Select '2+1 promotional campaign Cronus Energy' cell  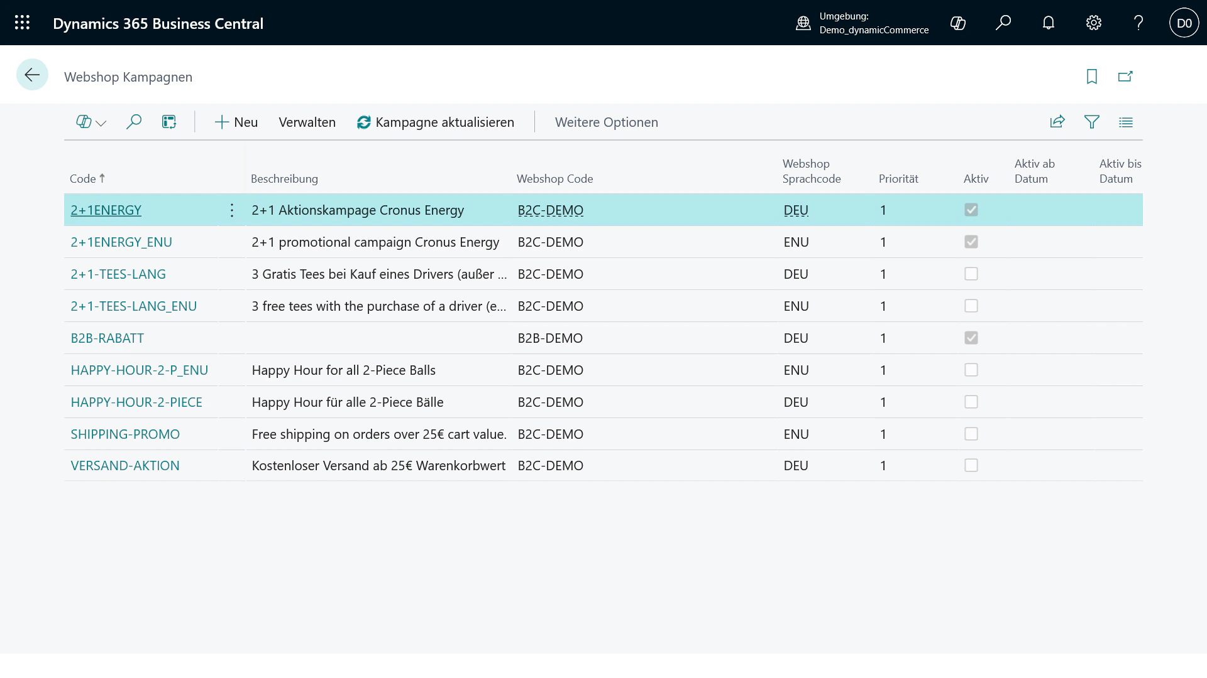tap(375, 242)
